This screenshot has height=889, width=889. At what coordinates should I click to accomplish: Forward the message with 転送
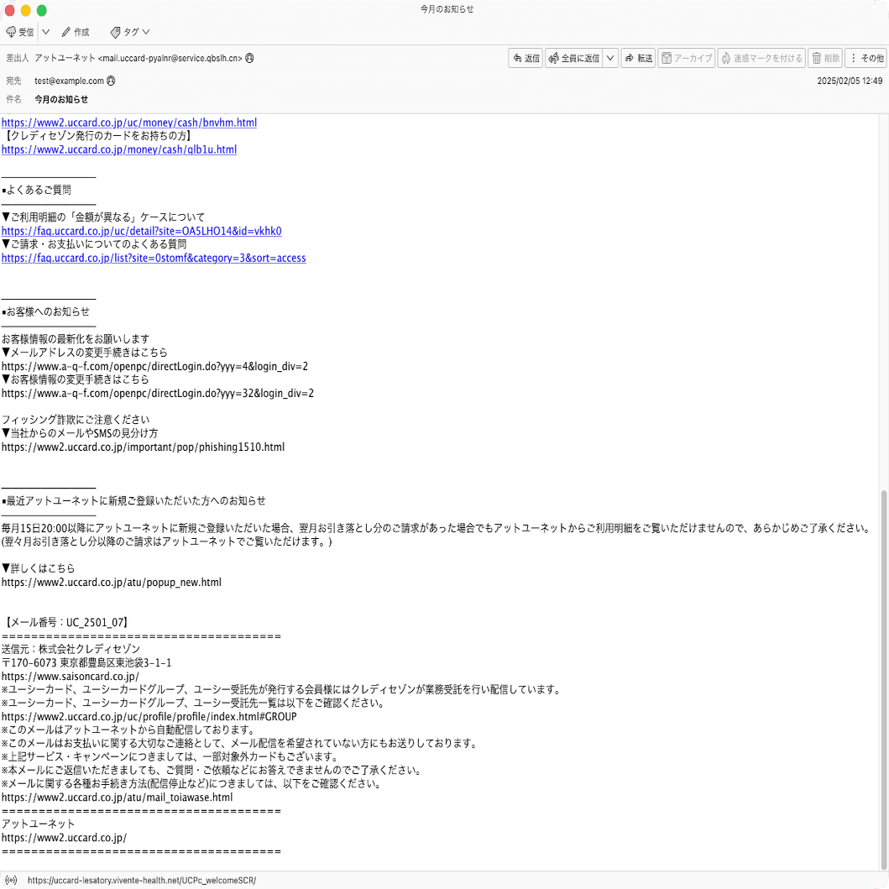coord(638,58)
